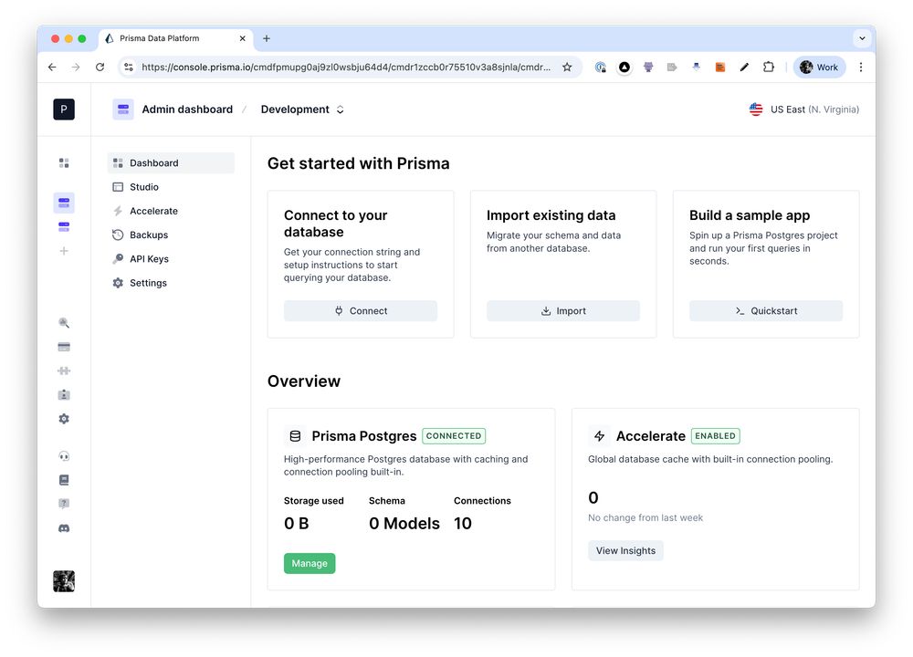Open the Work profile menu
This screenshot has height=657, width=913.
(819, 67)
